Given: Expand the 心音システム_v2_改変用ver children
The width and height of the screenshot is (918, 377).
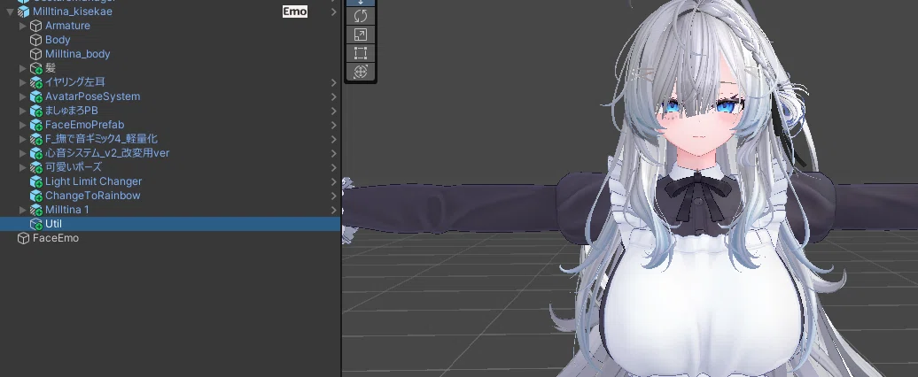Looking at the screenshot, I should [23, 153].
